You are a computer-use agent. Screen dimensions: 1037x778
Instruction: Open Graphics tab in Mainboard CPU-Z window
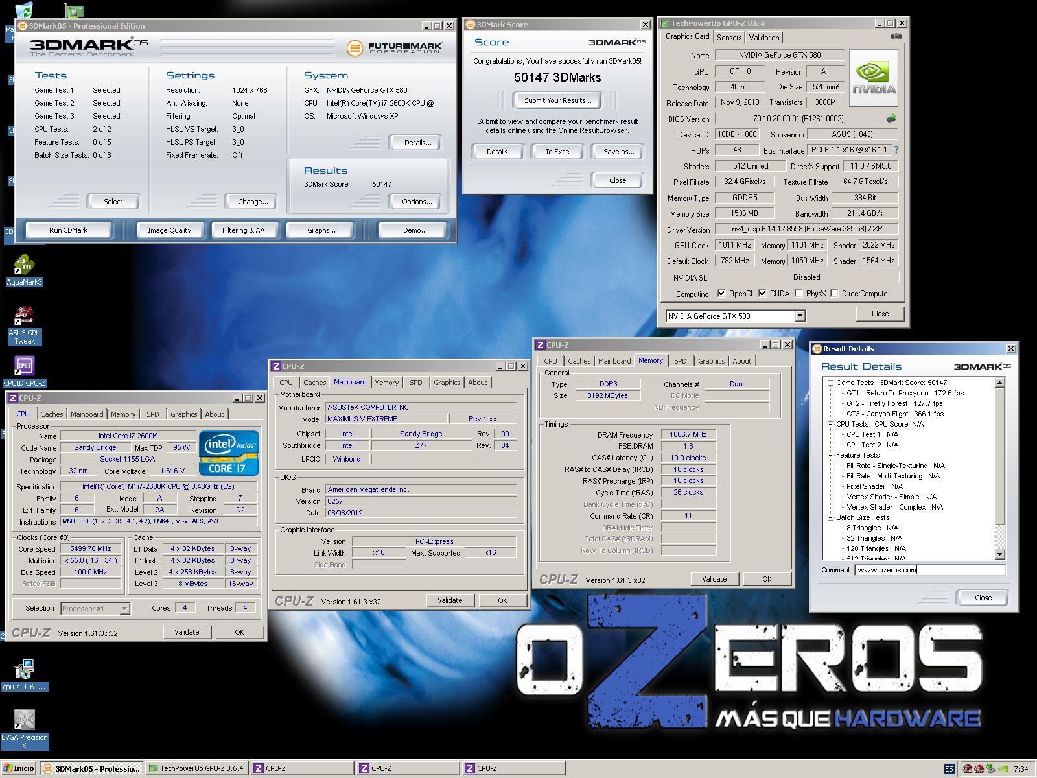pyautogui.click(x=447, y=383)
